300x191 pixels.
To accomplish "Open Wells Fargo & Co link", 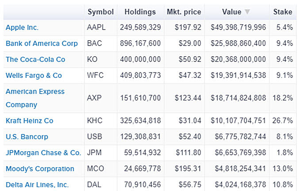I will (34, 75).
